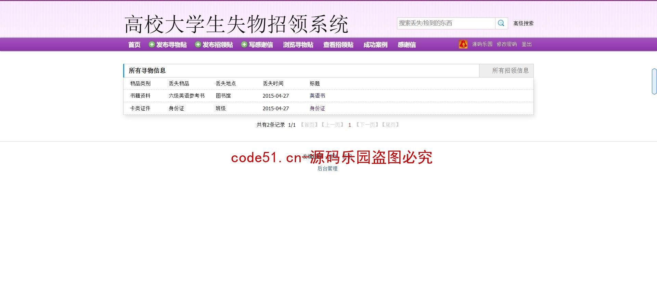This screenshot has height=307, width=657.
Task: Click the plus icon beside 发布招领贴
Action: pyautogui.click(x=198, y=44)
